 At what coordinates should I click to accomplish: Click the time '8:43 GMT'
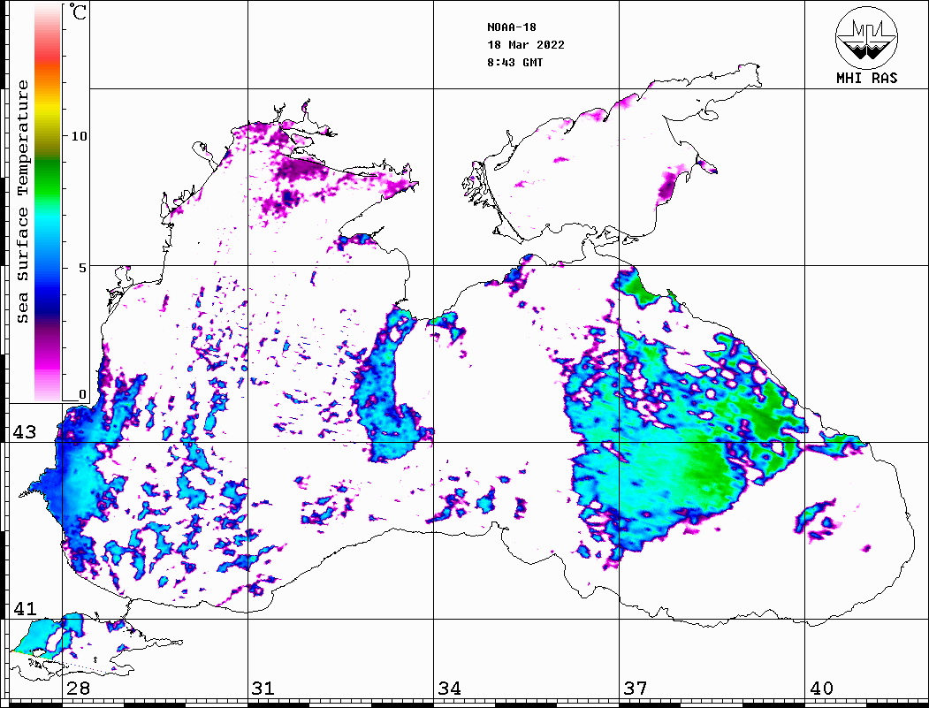[514, 62]
